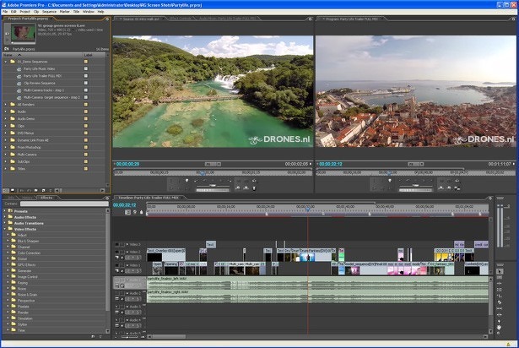Click new bin icon at Effects panel bottom
Image resolution: width=519 pixels, height=348 pixels.
click(x=95, y=337)
